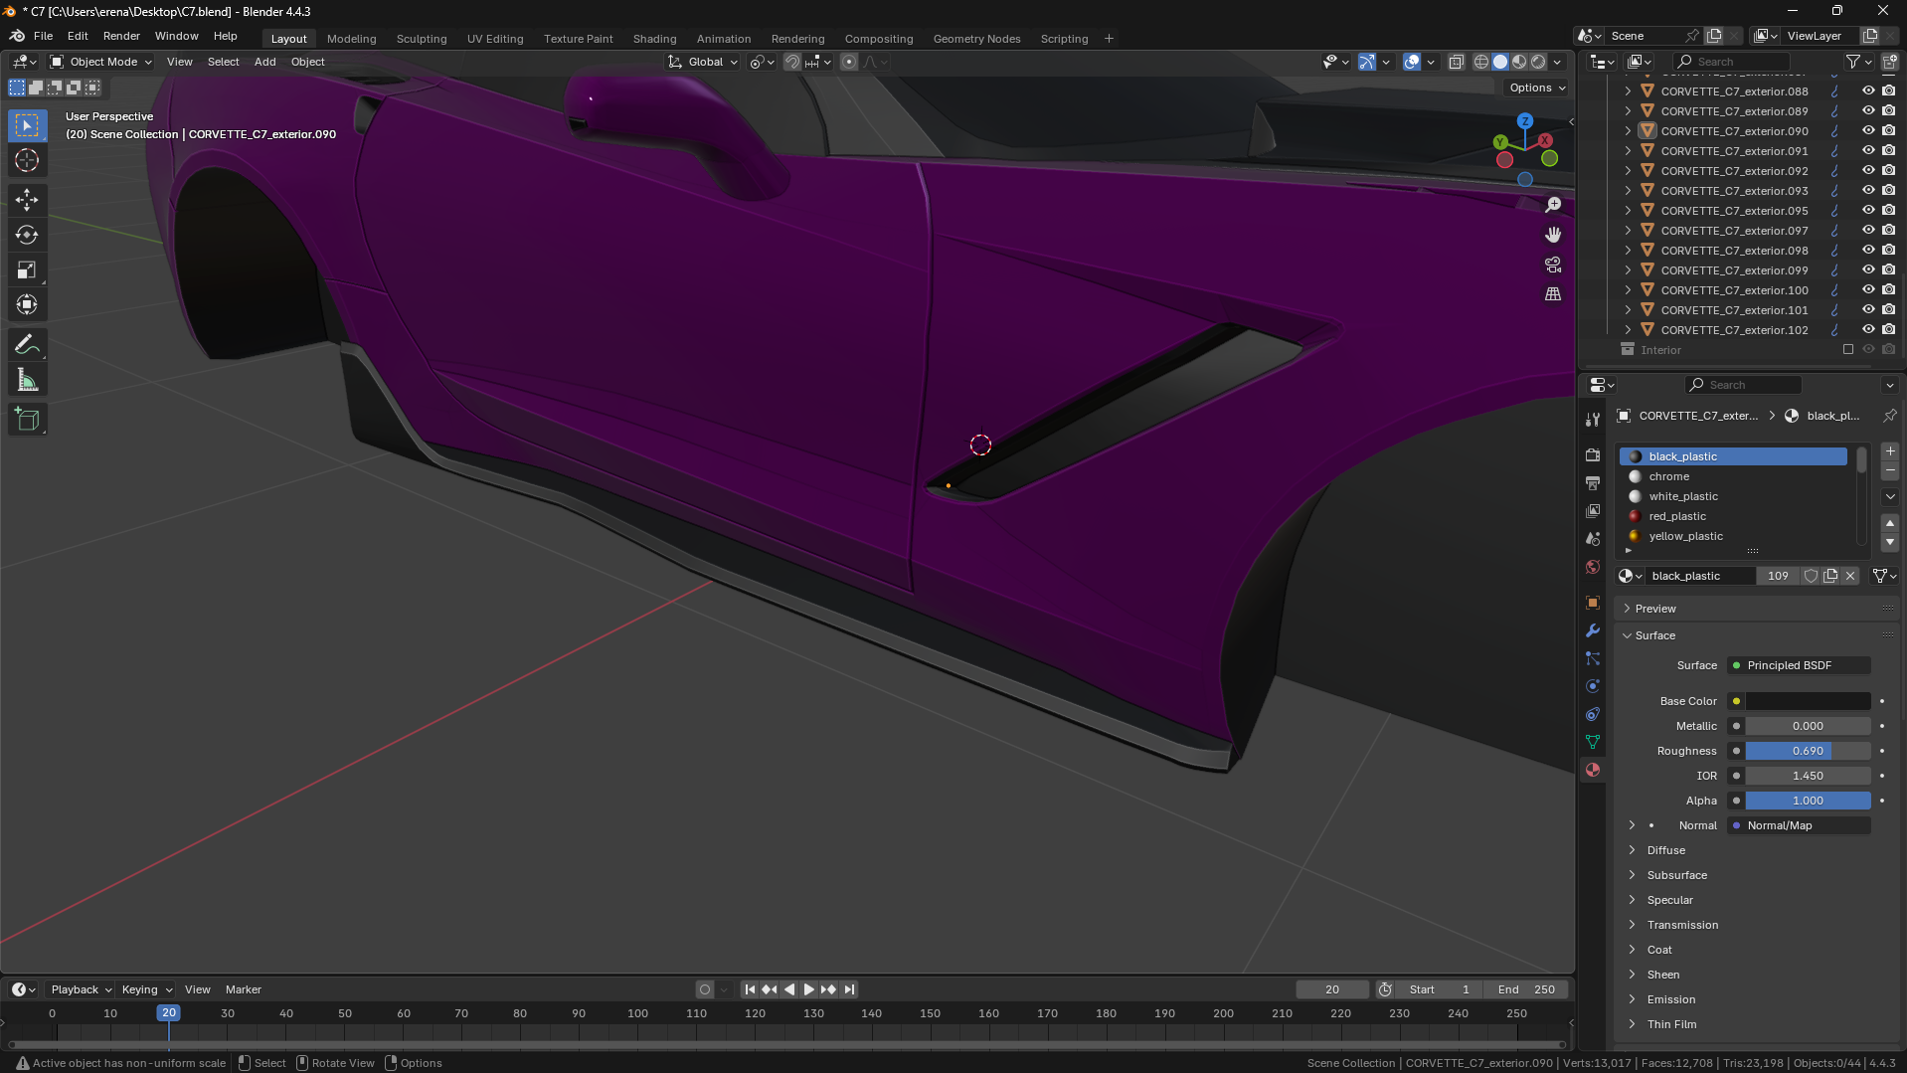Open the World properties tab
Screen dimensions: 1907x1073
coord(1593,567)
